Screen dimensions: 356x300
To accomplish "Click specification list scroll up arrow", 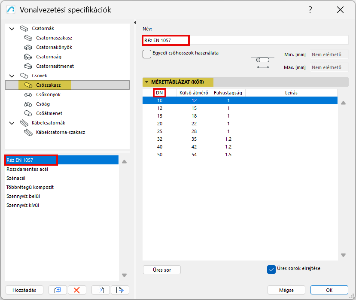I will [124, 161].
